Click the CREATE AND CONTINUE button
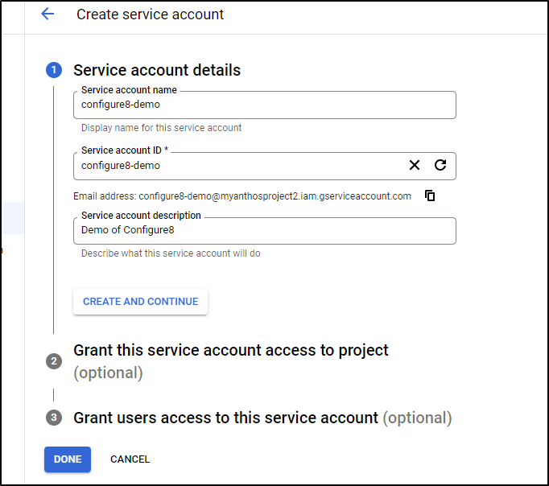Image resolution: width=549 pixels, height=486 pixels. point(140,301)
